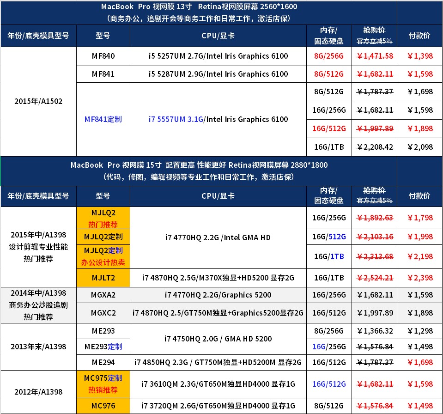443x414 pixels.
Task: Click the i7 3720QM 2.6G/GT650M CPU cell
Action: click(x=218, y=406)
